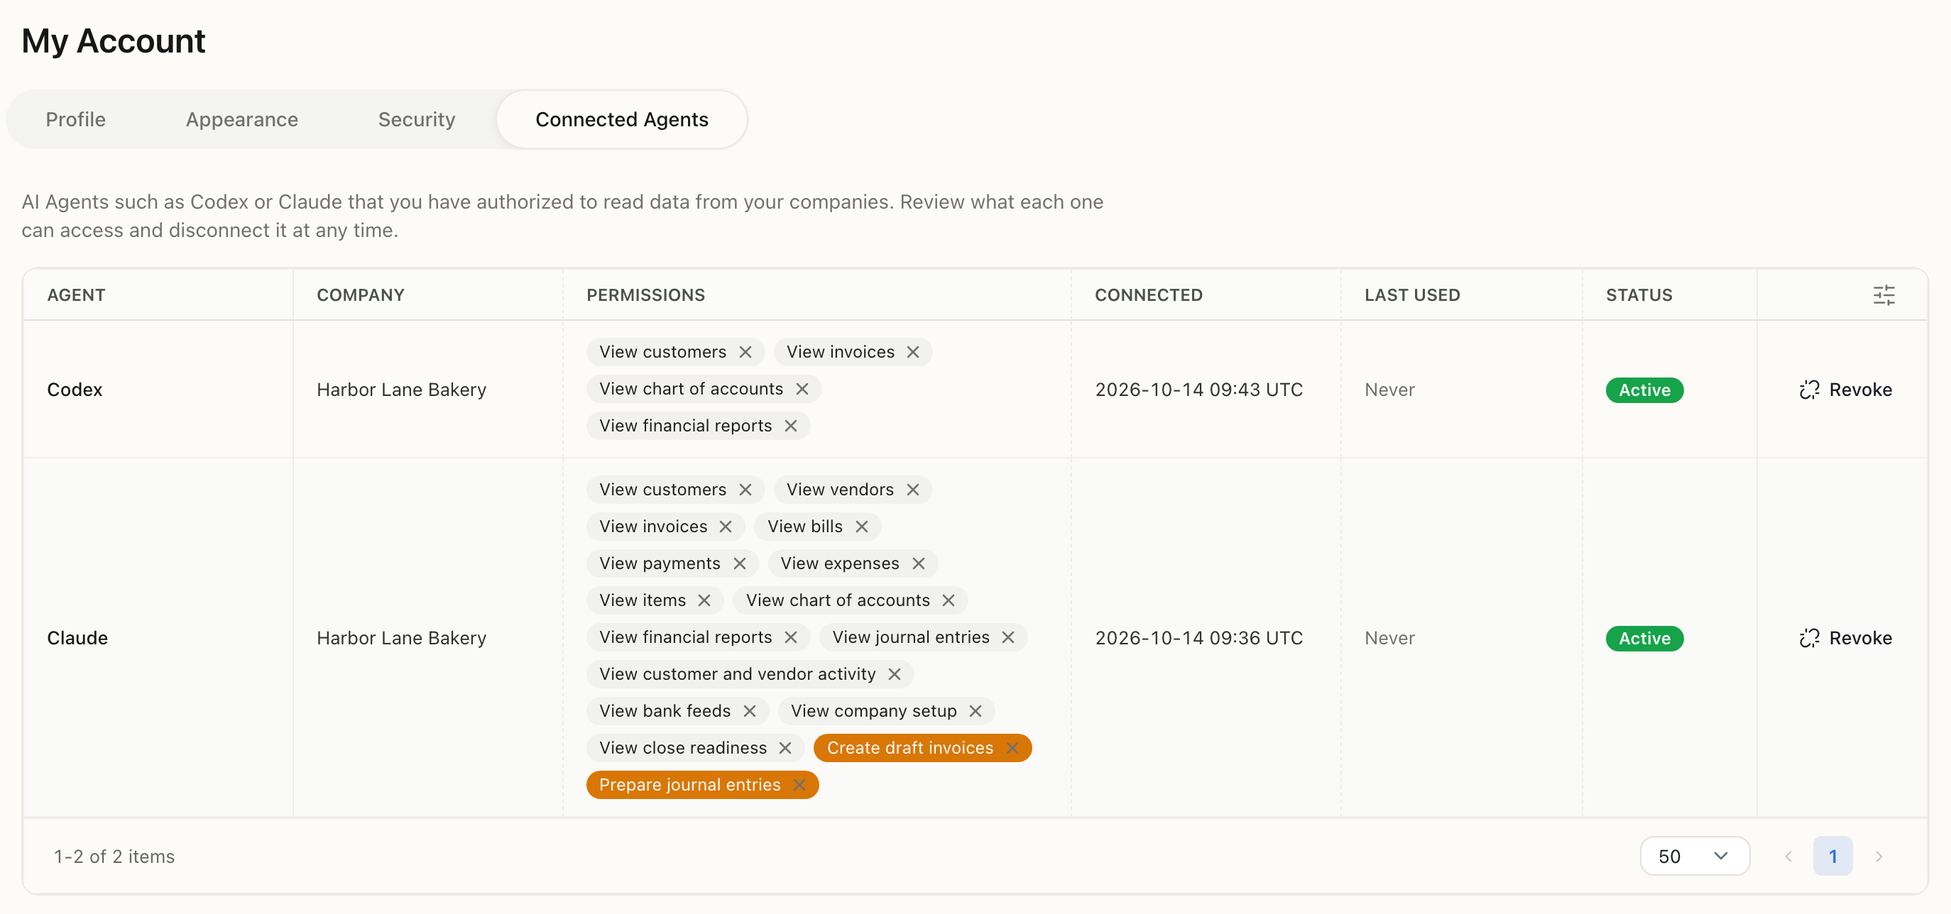Image resolution: width=1951 pixels, height=914 pixels.
Task: Click connected date 2026-10-14 09:43 UTC
Action: (1199, 390)
